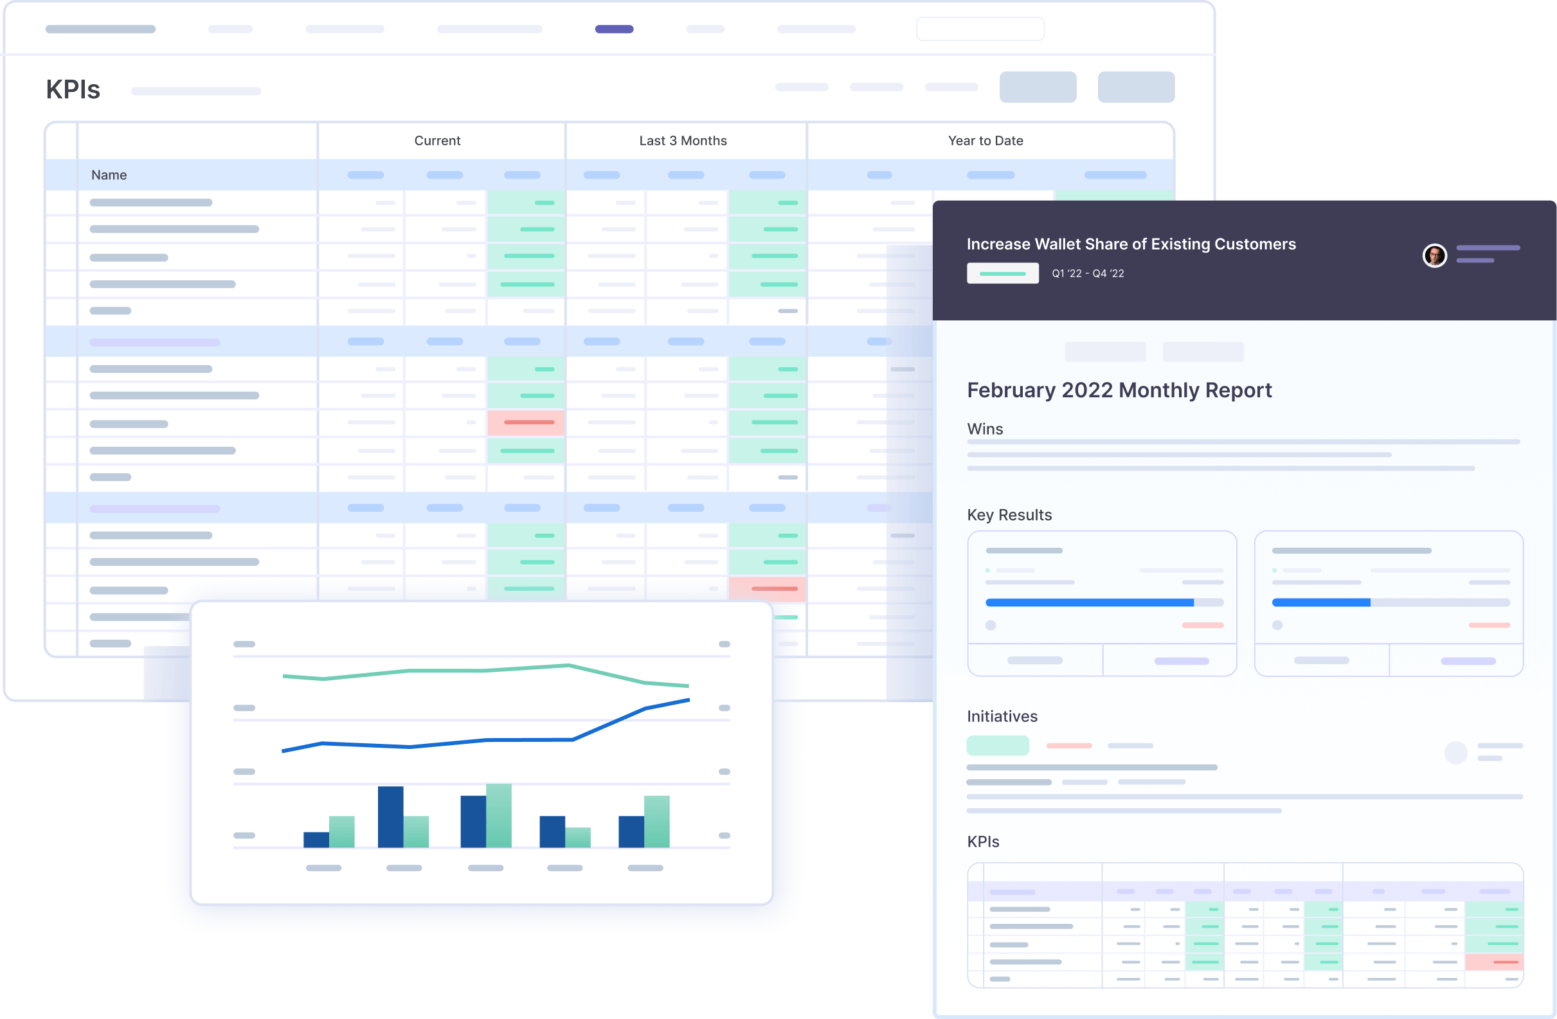Click the February 2022 Monthly Report title
The width and height of the screenshot is (1557, 1019).
pyautogui.click(x=1119, y=389)
